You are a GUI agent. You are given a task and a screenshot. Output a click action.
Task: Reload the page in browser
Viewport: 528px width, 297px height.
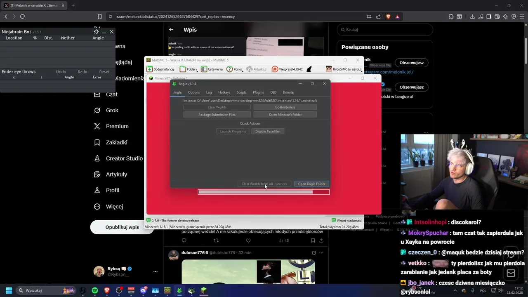(22, 16)
